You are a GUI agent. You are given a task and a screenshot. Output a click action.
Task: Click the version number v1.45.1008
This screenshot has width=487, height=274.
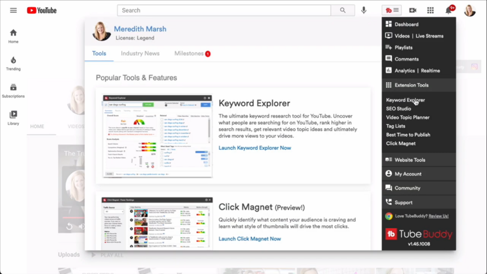click(x=419, y=244)
